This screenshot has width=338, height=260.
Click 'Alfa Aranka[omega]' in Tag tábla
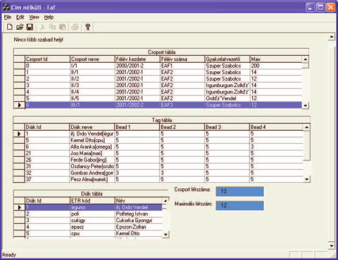(92, 147)
